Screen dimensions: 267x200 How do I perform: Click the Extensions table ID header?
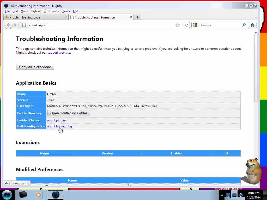coord(226,153)
